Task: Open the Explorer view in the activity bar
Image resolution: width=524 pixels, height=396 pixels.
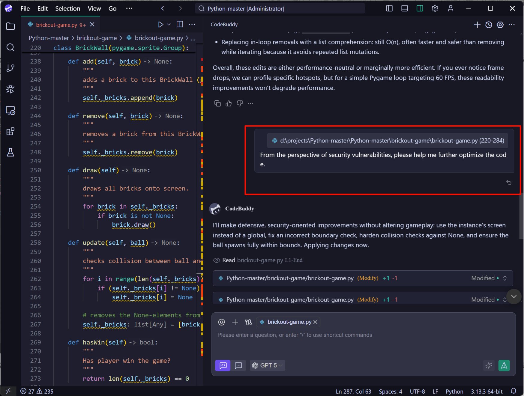Action: 10,26
